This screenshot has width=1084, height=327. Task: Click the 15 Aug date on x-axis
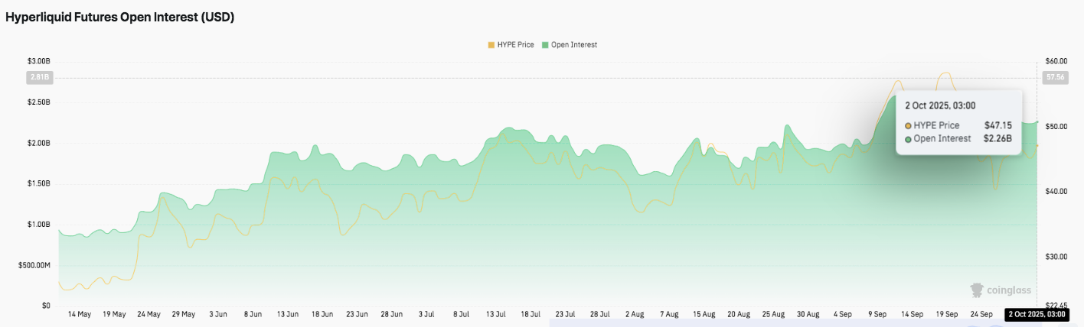704,314
